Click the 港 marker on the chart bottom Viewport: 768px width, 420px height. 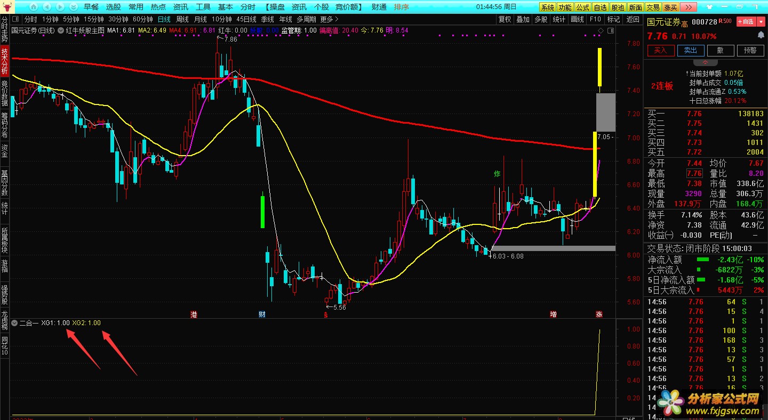(194, 314)
